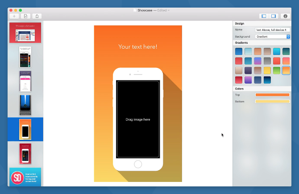Toggle the right inspector panel visibility
Viewport: 299px width, 194px height.
coord(274,16)
